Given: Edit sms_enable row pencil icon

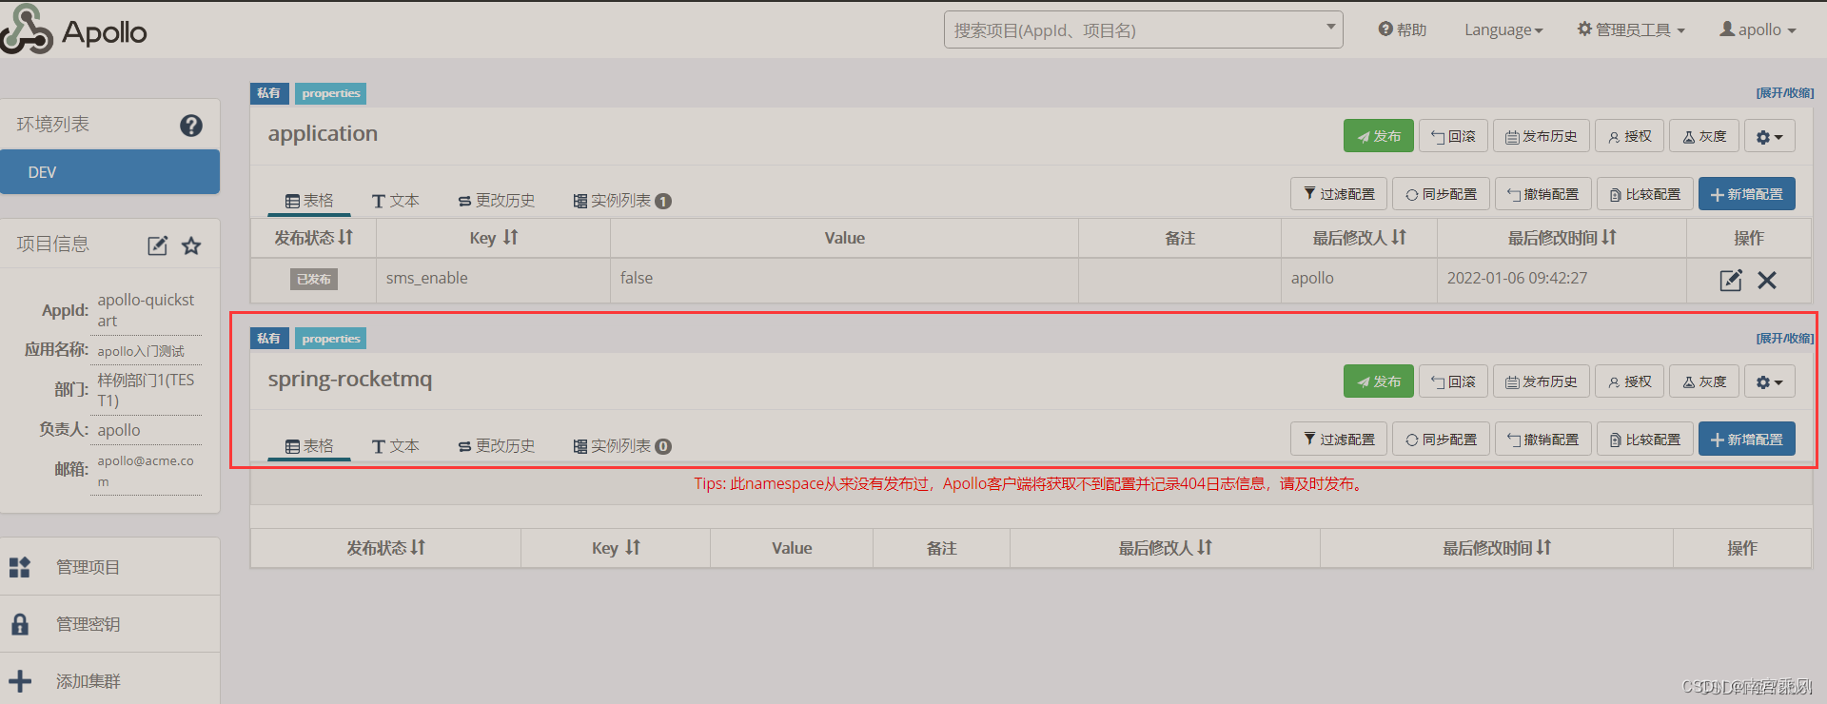Looking at the screenshot, I should click(x=1731, y=280).
